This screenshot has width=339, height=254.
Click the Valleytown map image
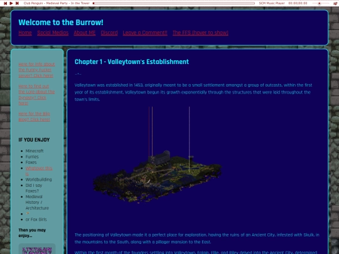click(x=157, y=155)
